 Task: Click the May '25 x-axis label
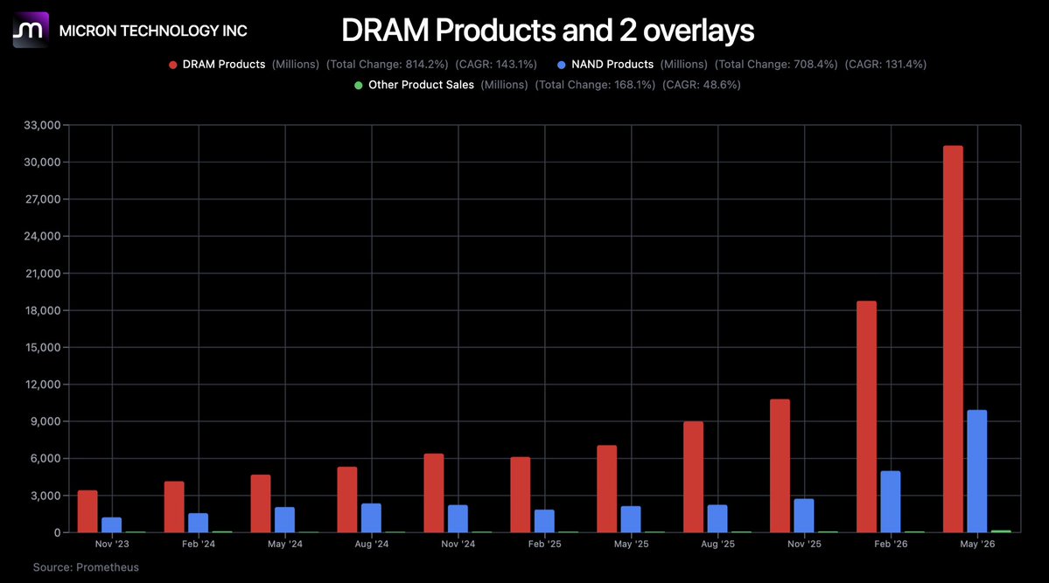(632, 545)
